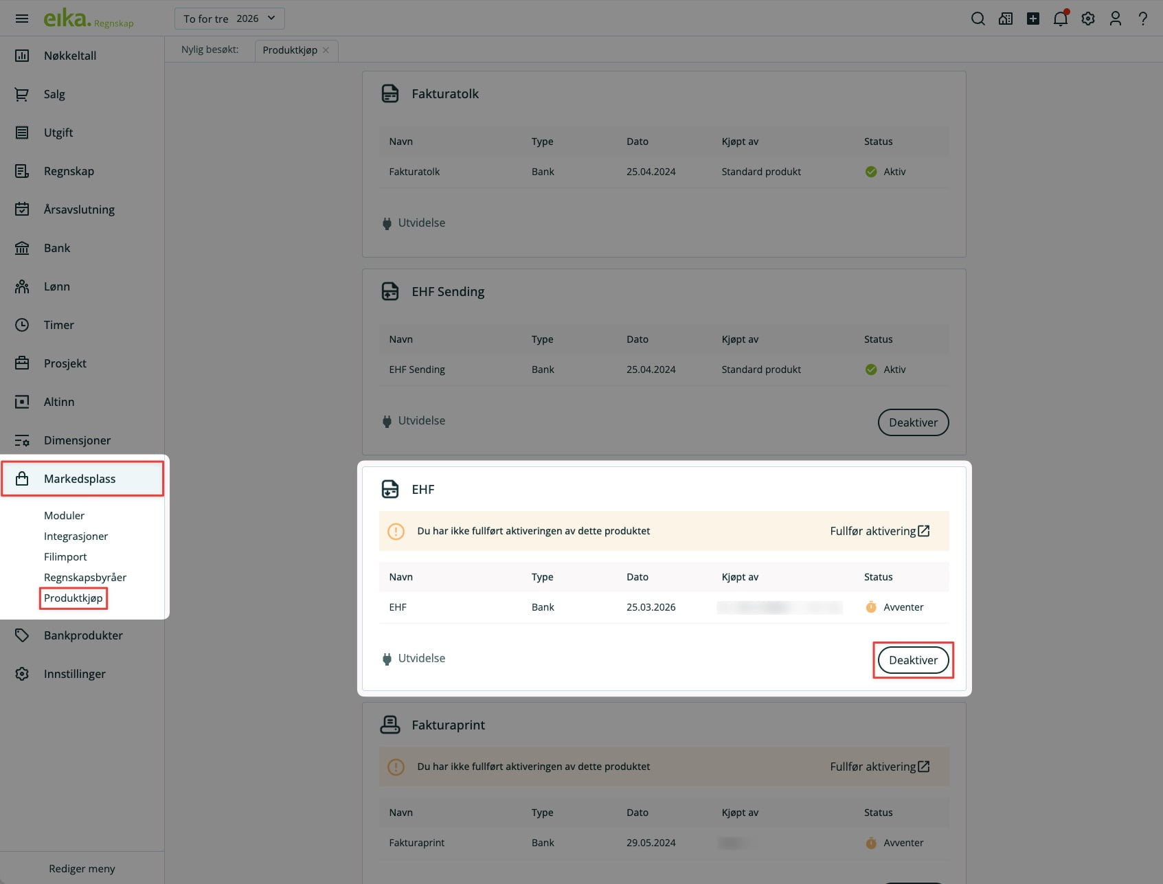Close the Produktkjøp recent tab
The image size is (1163, 884).
[326, 50]
